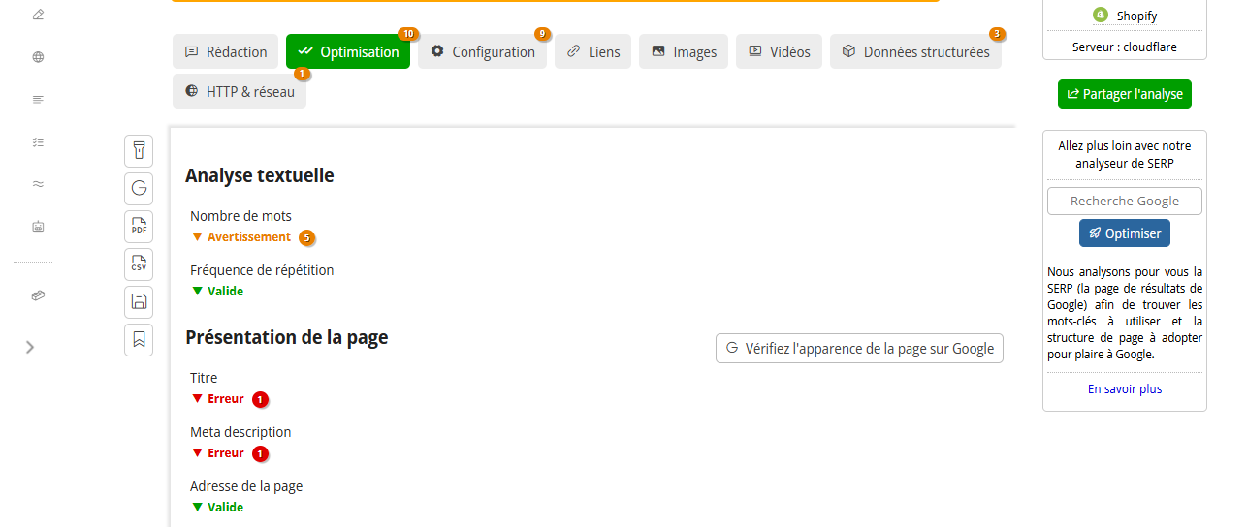Click red error badge under Meta description
Image resolution: width=1247 pixels, height=527 pixels.
click(261, 453)
